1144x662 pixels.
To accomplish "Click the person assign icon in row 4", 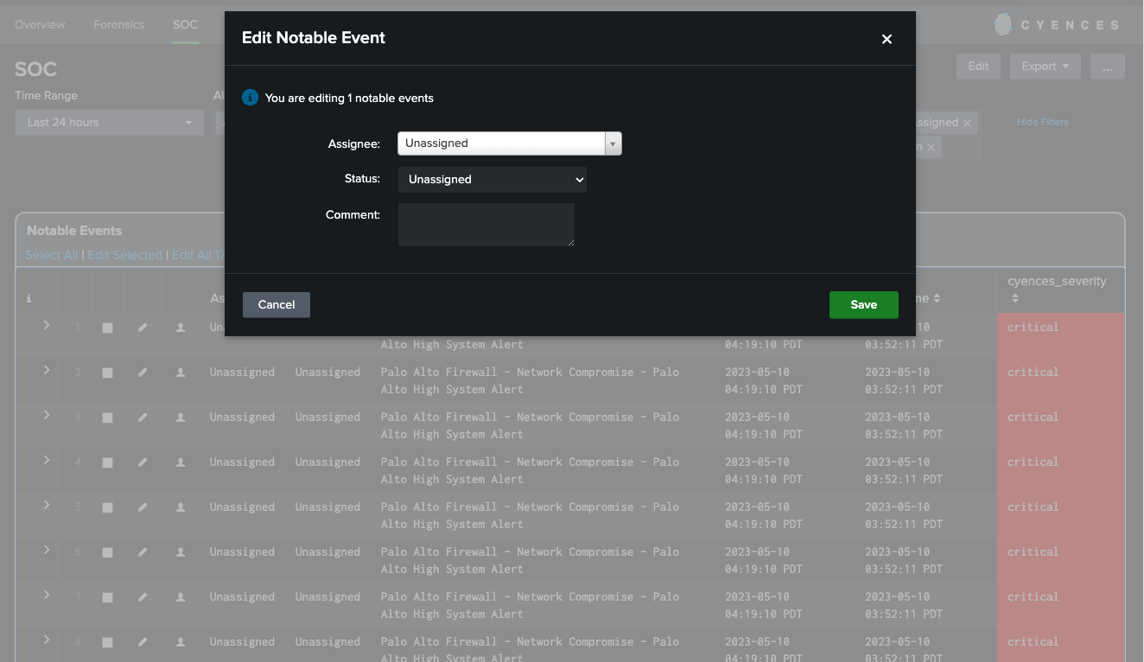I will pyautogui.click(x=181, y=462).
